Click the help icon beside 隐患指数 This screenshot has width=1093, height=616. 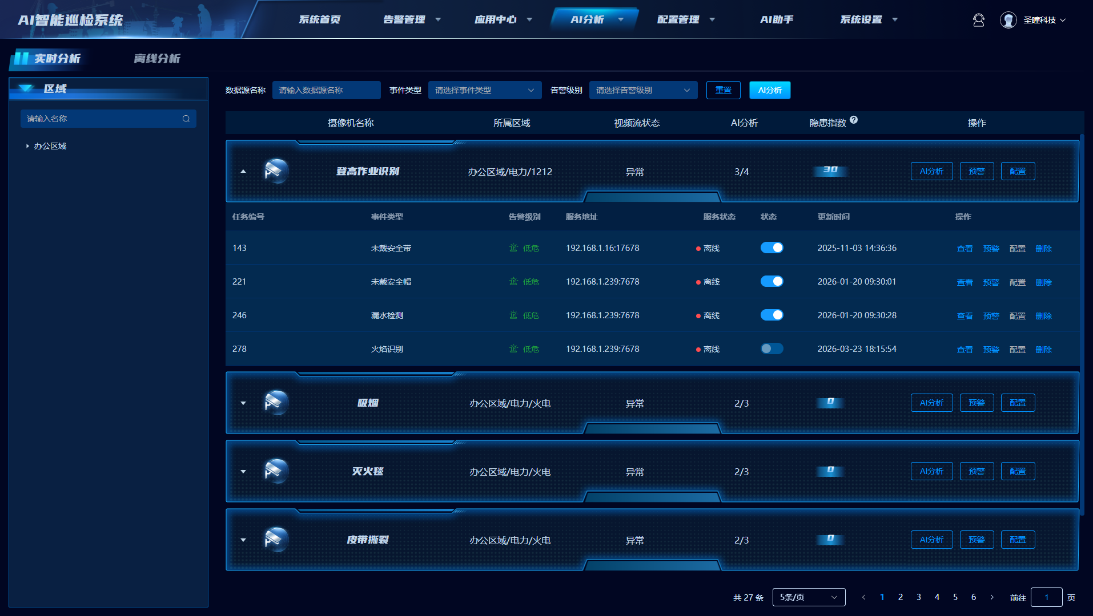(854, 120)
